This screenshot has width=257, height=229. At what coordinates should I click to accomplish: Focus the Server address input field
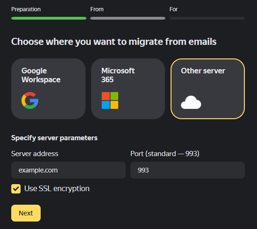(x=68, y=170)
